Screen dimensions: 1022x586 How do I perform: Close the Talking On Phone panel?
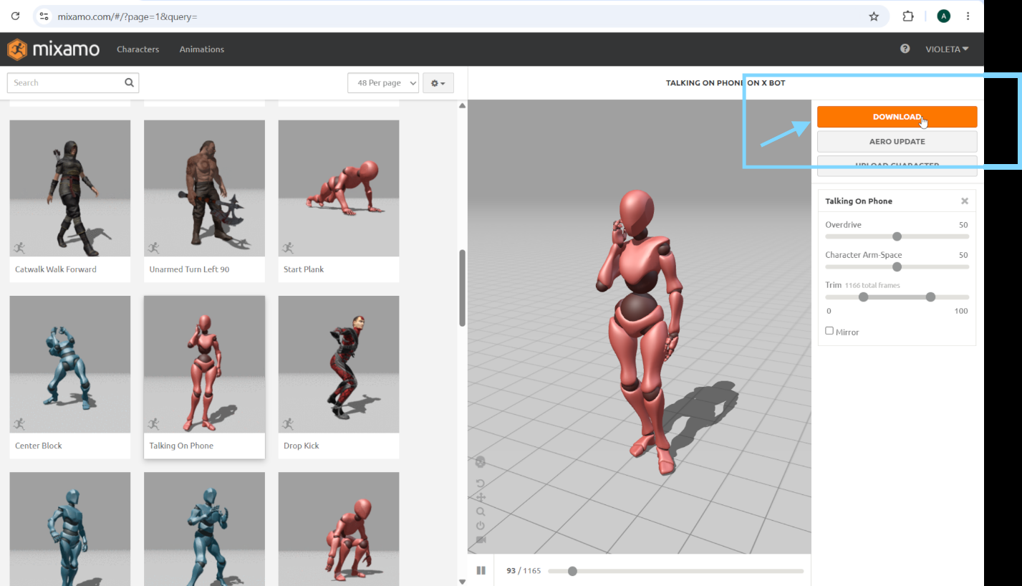tap(965, 201)
